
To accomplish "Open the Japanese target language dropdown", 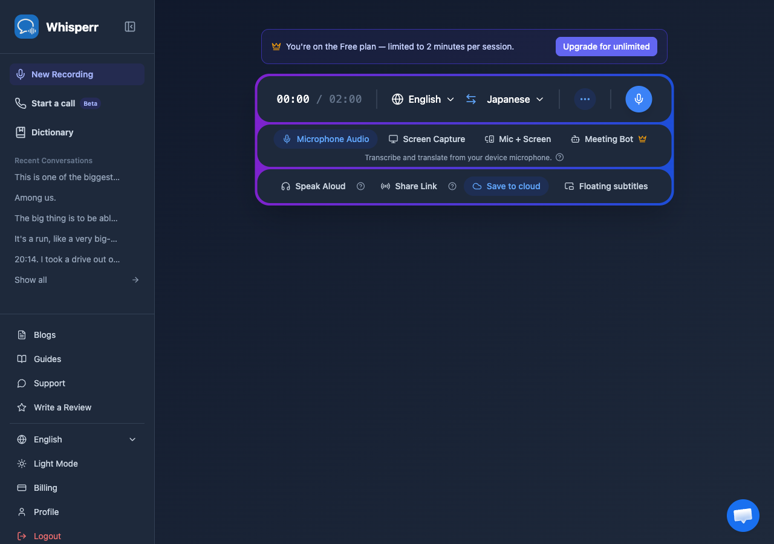I will coord(515,99).
